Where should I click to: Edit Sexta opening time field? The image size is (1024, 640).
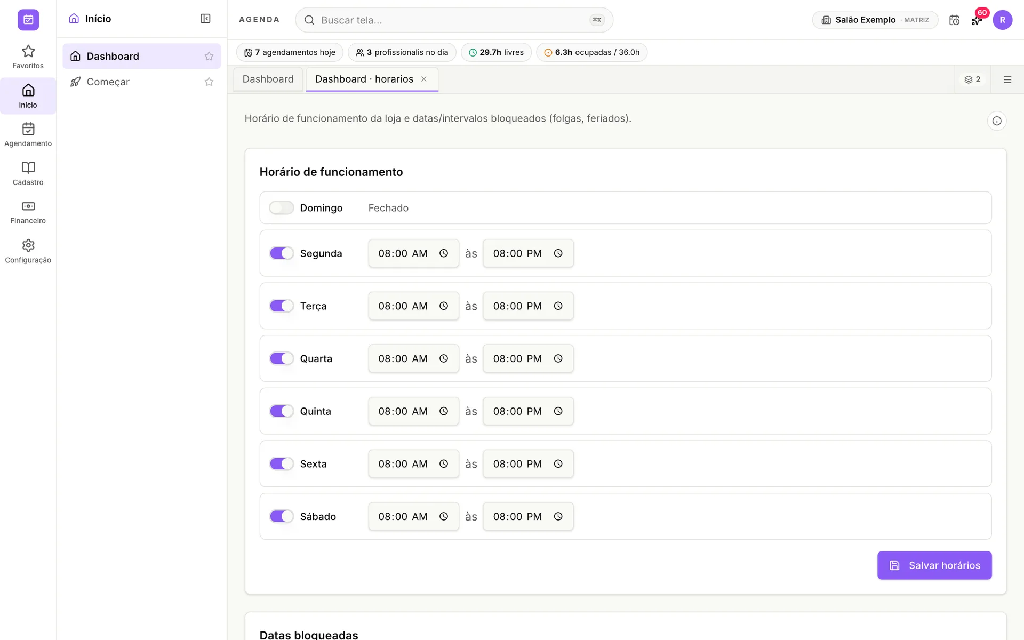coord(413,464)
